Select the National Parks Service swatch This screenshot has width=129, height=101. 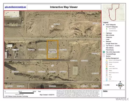(x=107, y=73)
